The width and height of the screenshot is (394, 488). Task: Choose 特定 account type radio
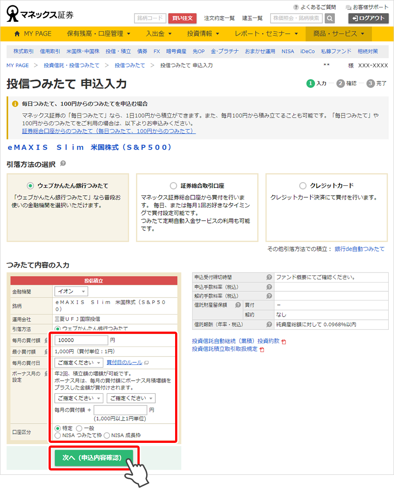(x=57, y=428)
